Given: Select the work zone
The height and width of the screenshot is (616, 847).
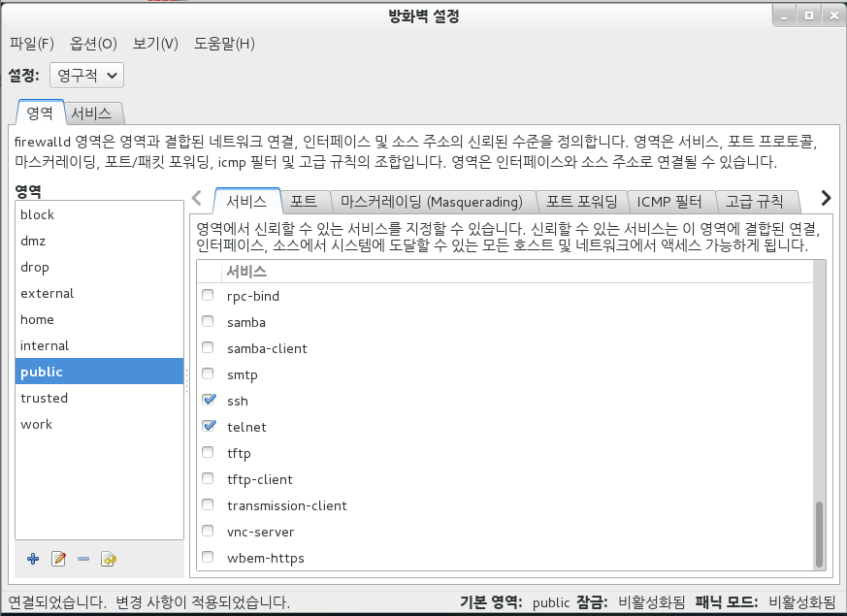Looking at the screenshot, I should [x=99, y=424].
